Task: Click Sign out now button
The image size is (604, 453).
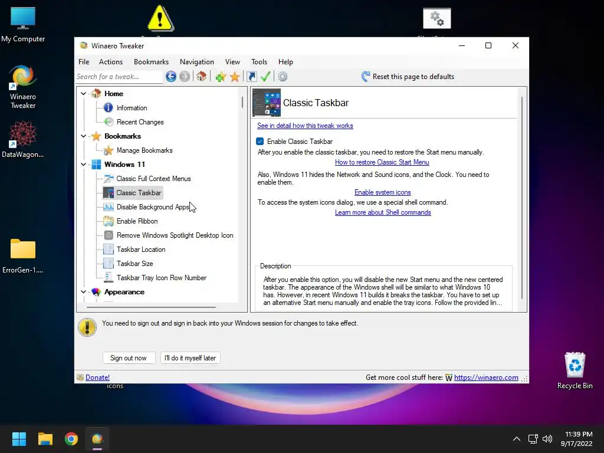Action: [129, 358]
